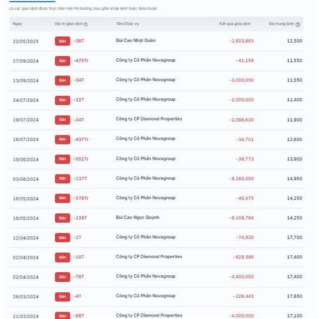The height and width of the screenshot is (319, 319).
Task: Click Novagroup name on 13/09/2024 row
Action: (x=146, y=80)
